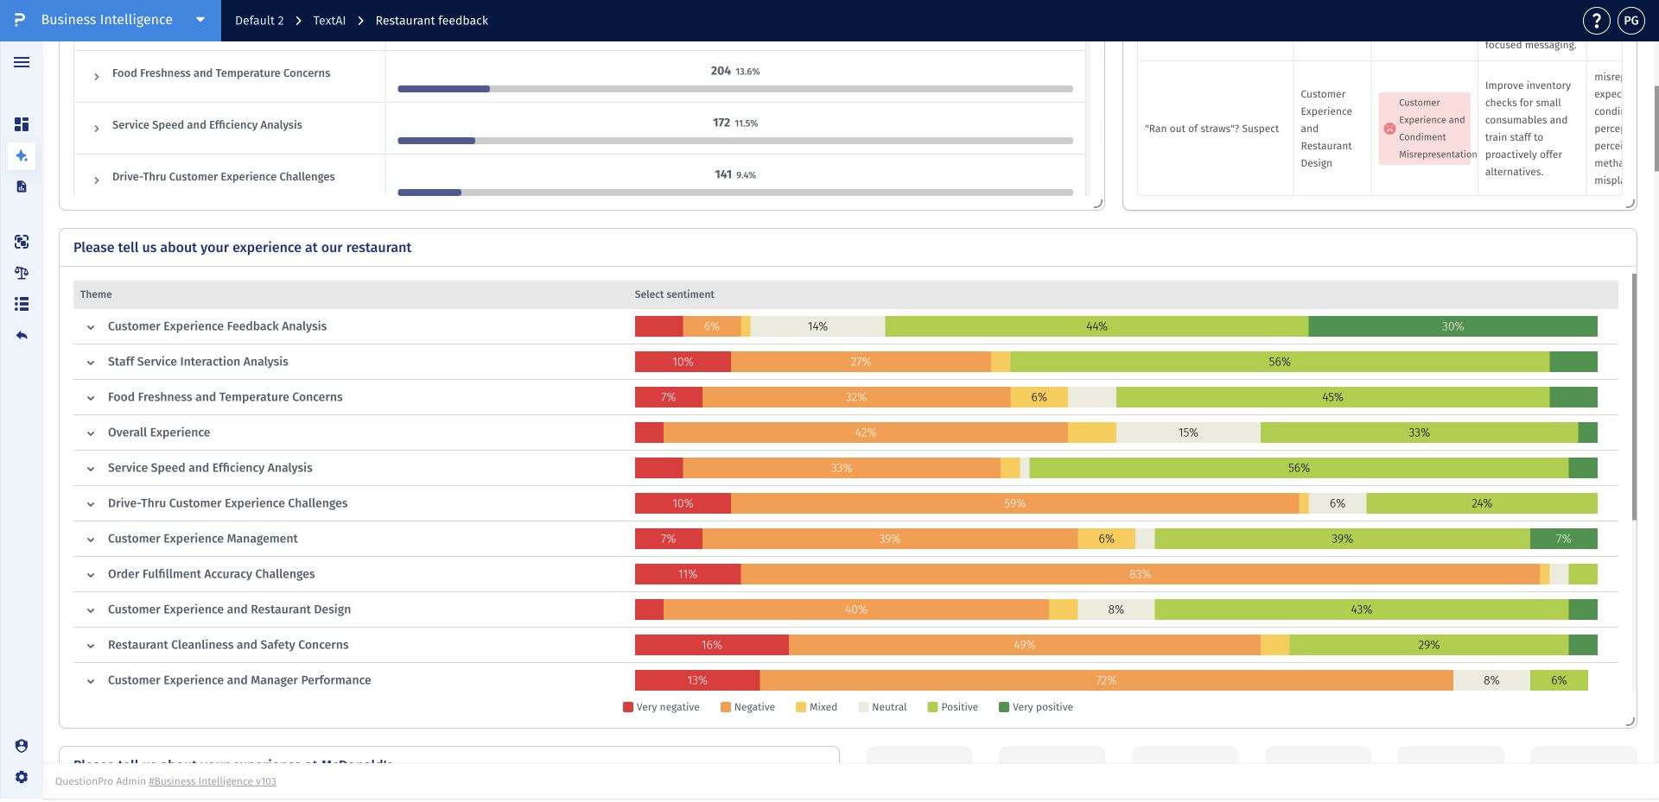Click the Drive-Thru 141 count progress bar
Viewport: 1659px width, 802px height.
tap(735, 193)
